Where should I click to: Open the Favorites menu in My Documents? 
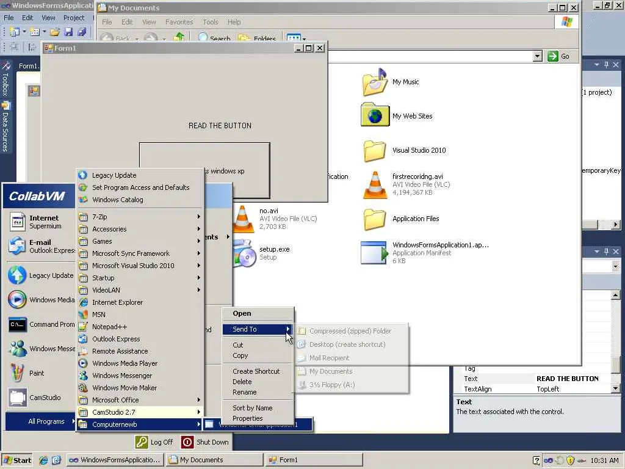pyautogui.click(x=179, y=22)
